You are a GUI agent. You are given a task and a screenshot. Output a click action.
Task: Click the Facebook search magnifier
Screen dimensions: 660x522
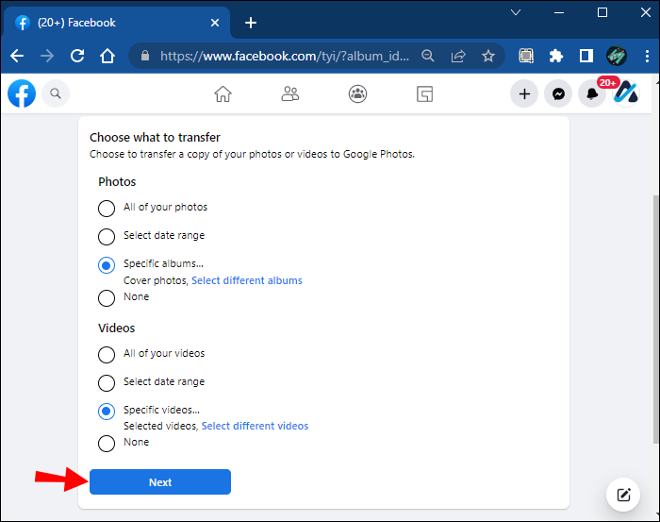56,93
